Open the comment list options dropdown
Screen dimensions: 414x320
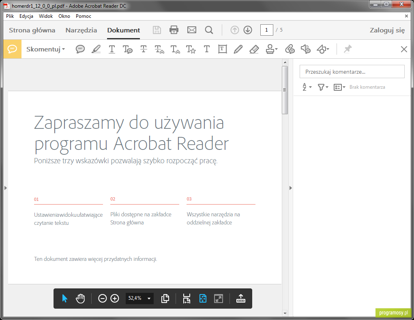click(339, 87)
